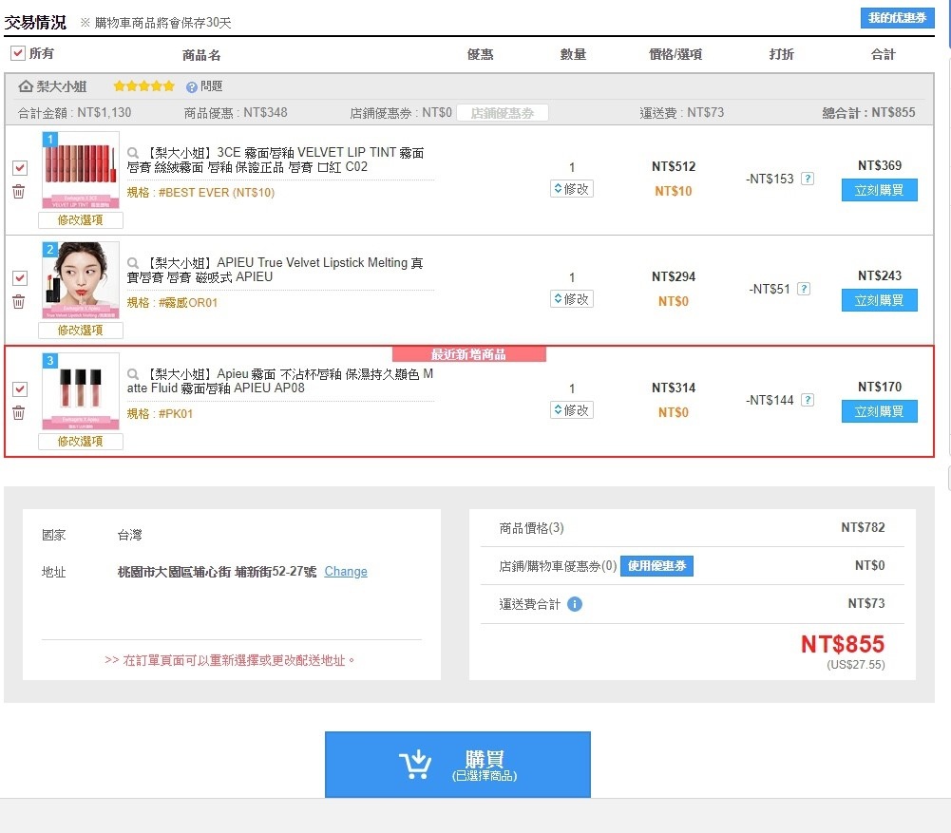
Task: Click the 在訂單頁面可以重新選擇或更改配送地址 note
Action: (230, 660)
